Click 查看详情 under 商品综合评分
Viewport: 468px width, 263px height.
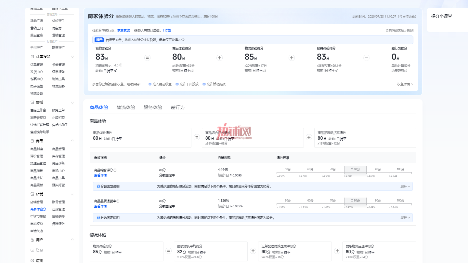(100, 175)
